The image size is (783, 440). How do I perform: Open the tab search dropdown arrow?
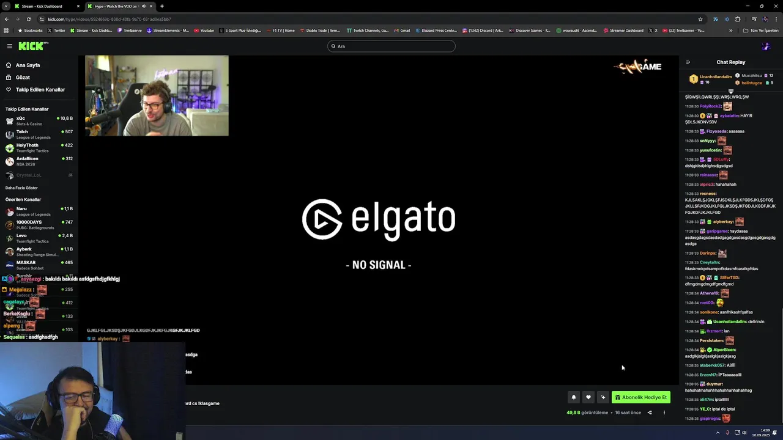(x=6, y=6)
